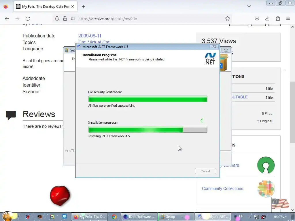
Task: Open the 2009-06-11 publication date link
Action: (x=90, y=36)
